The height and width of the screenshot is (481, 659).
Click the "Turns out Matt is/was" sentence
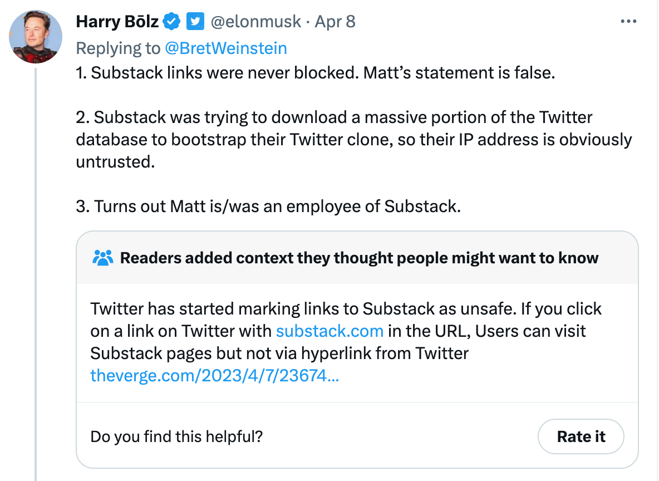pos(268,207)
